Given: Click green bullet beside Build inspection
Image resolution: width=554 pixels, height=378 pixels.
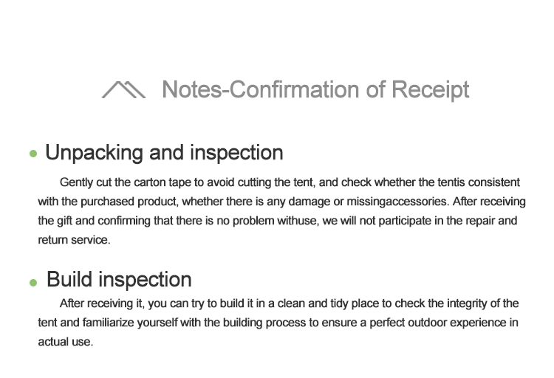Looking at the screenshot, I should (33, 283).
